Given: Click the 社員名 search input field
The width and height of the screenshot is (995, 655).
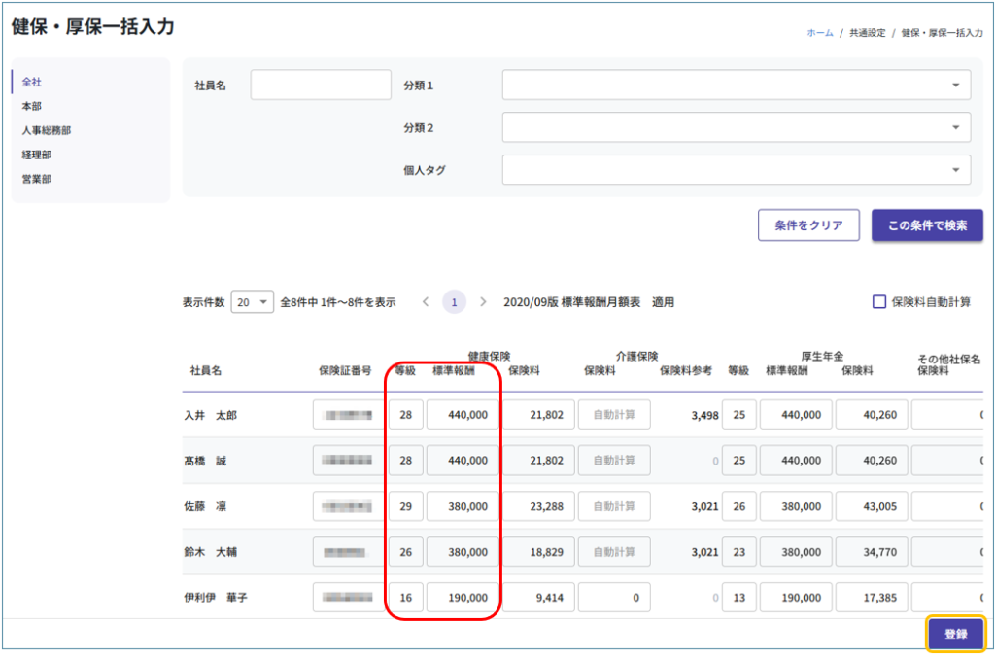Looking at the screenshot, I should click(x=320, y=85).
